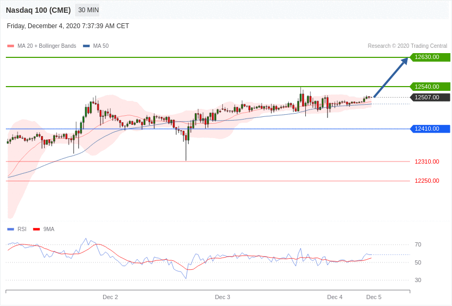Click the MA 50 legend label
452x306 pixels.
101,46
